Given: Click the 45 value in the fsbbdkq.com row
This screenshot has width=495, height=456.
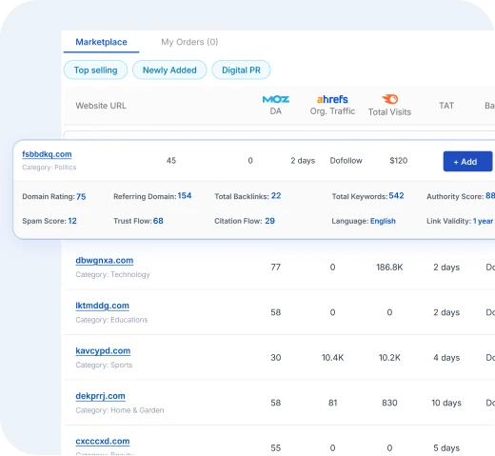Looking at the screenshot, I should (x=171, y=161).
